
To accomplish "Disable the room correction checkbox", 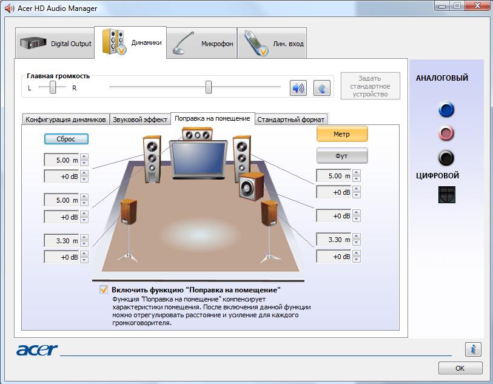I will (104, 289).
